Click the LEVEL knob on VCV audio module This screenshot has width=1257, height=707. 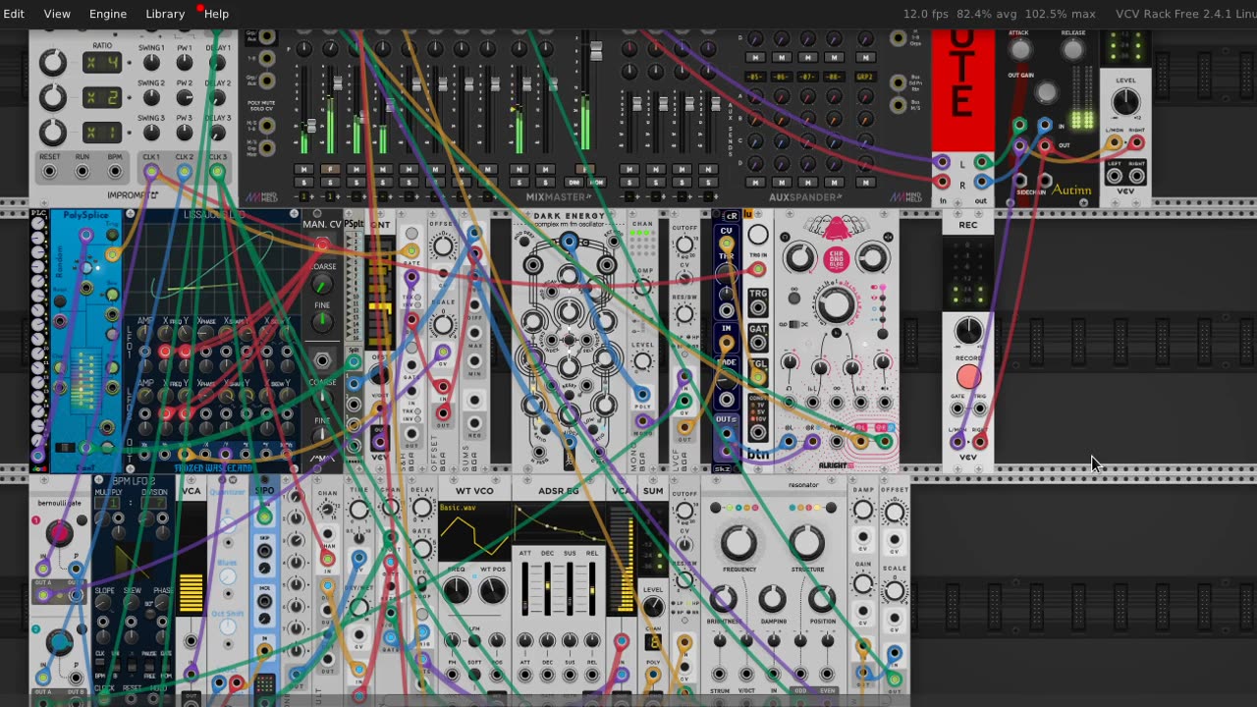pyautogui.click(x=1125, y=101)
